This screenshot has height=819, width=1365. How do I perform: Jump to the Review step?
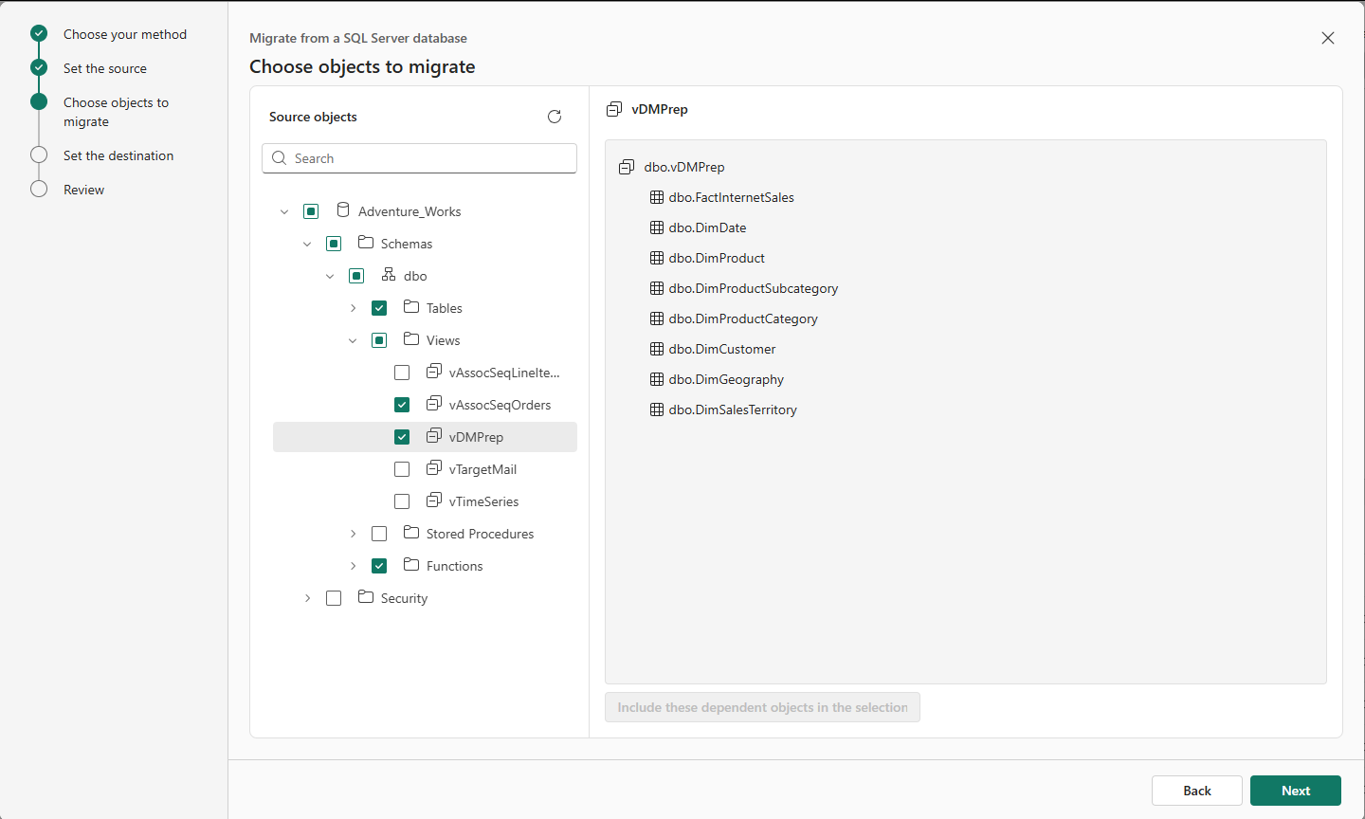(83, 190)
